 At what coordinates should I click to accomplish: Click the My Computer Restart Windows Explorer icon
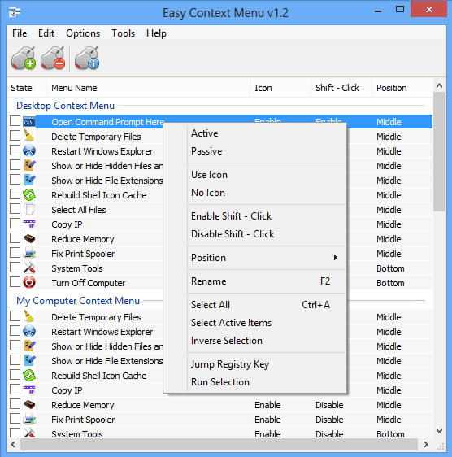[29, 331]
